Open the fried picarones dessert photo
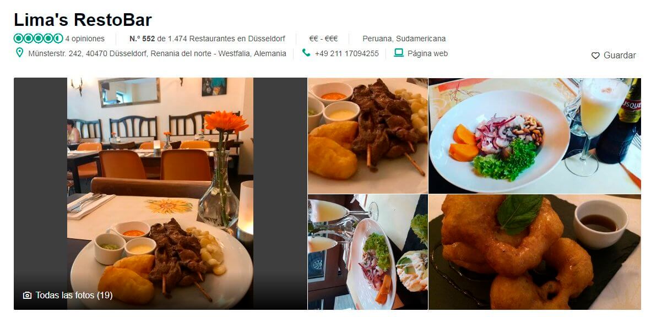Screen dimensions: 651x317 [535, 252]
